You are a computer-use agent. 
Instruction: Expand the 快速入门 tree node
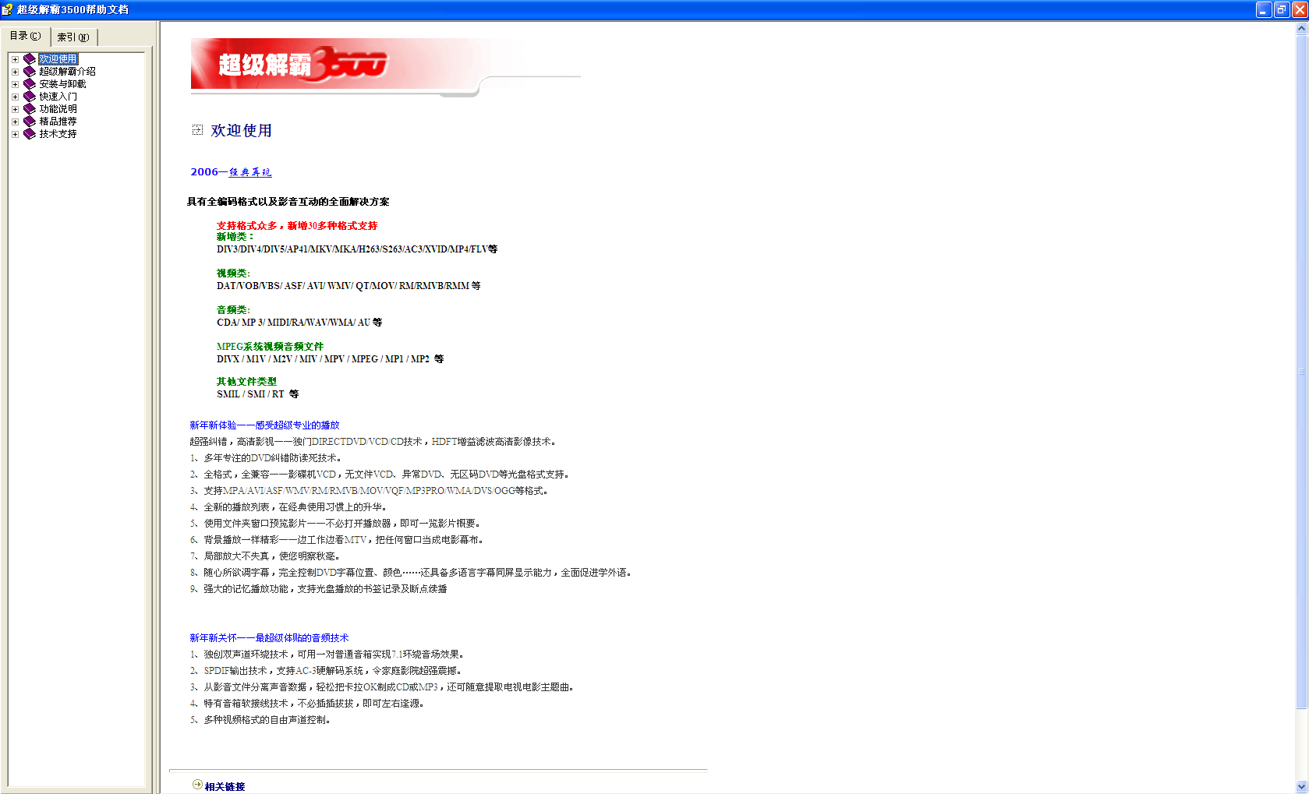(x=15, y=97)
